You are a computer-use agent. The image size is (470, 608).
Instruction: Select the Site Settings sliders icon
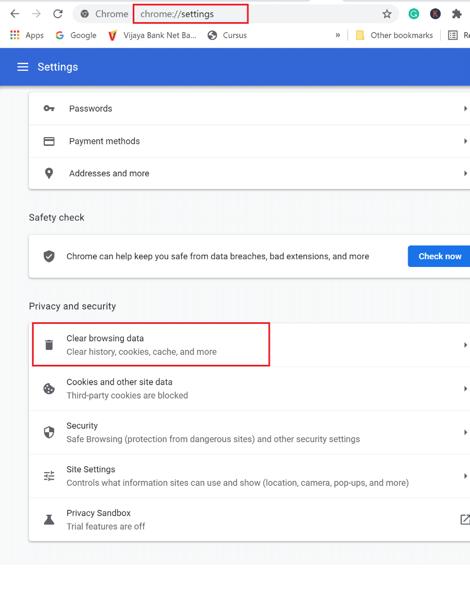[x=49, y=475]
